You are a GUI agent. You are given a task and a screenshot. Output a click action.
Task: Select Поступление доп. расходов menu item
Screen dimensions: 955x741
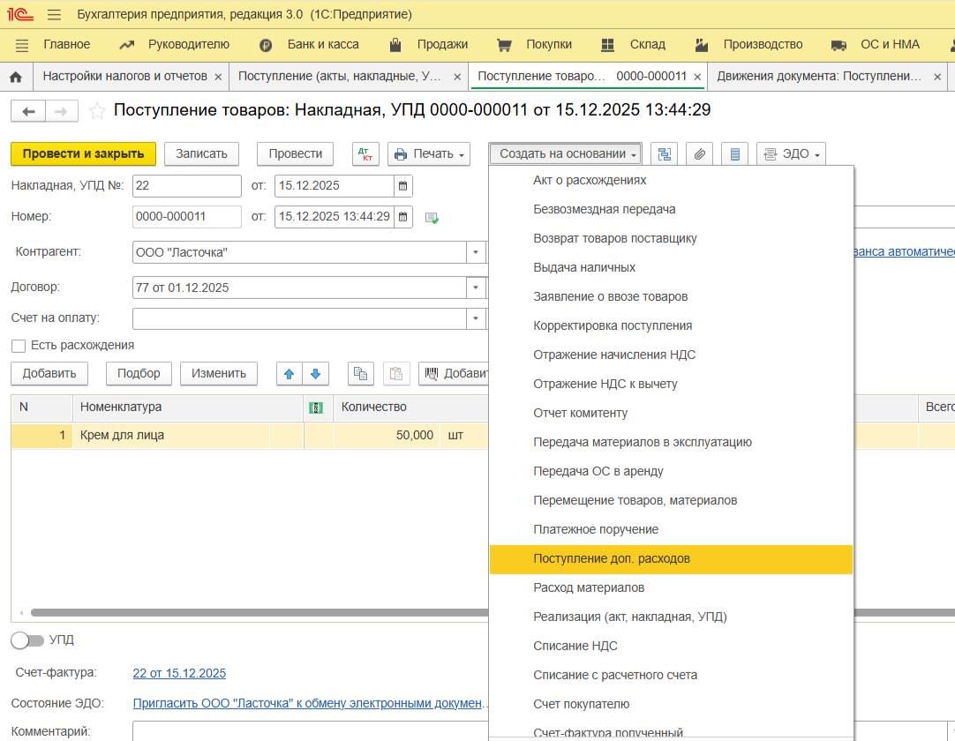tap(612, 558)
